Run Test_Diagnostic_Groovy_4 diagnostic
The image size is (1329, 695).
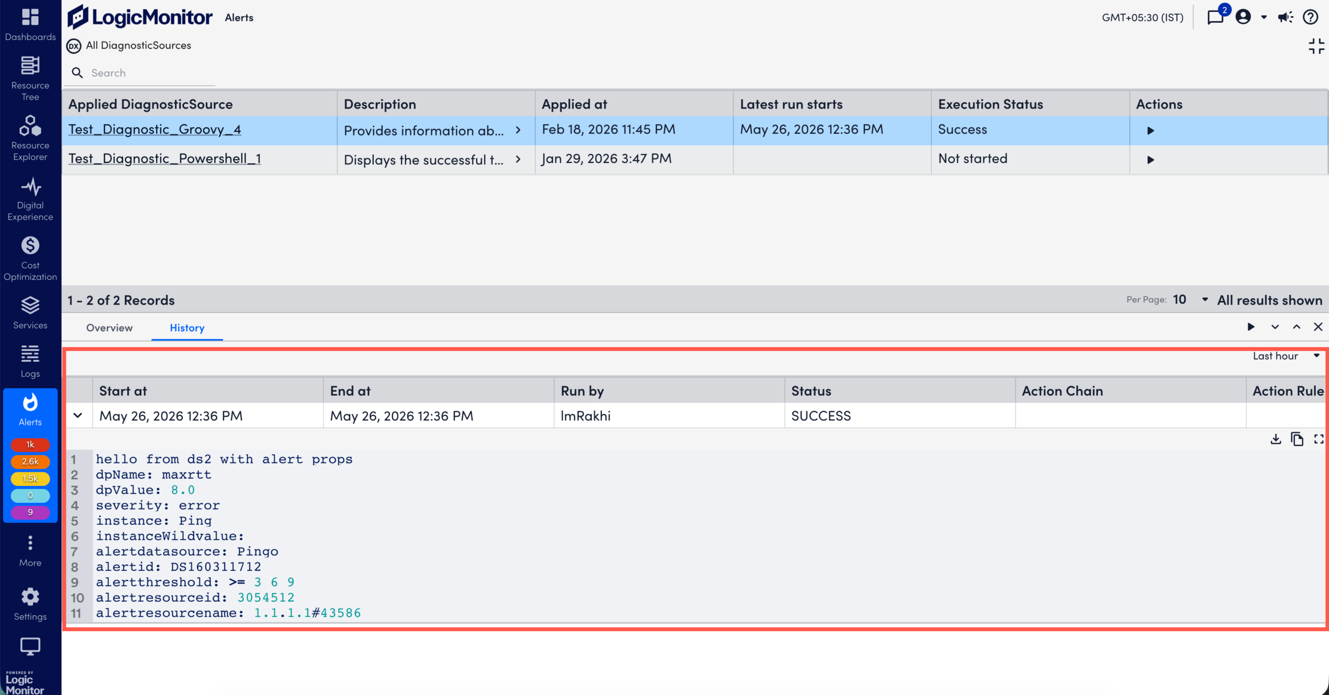pyautogui.click(x=1150, y=130)
